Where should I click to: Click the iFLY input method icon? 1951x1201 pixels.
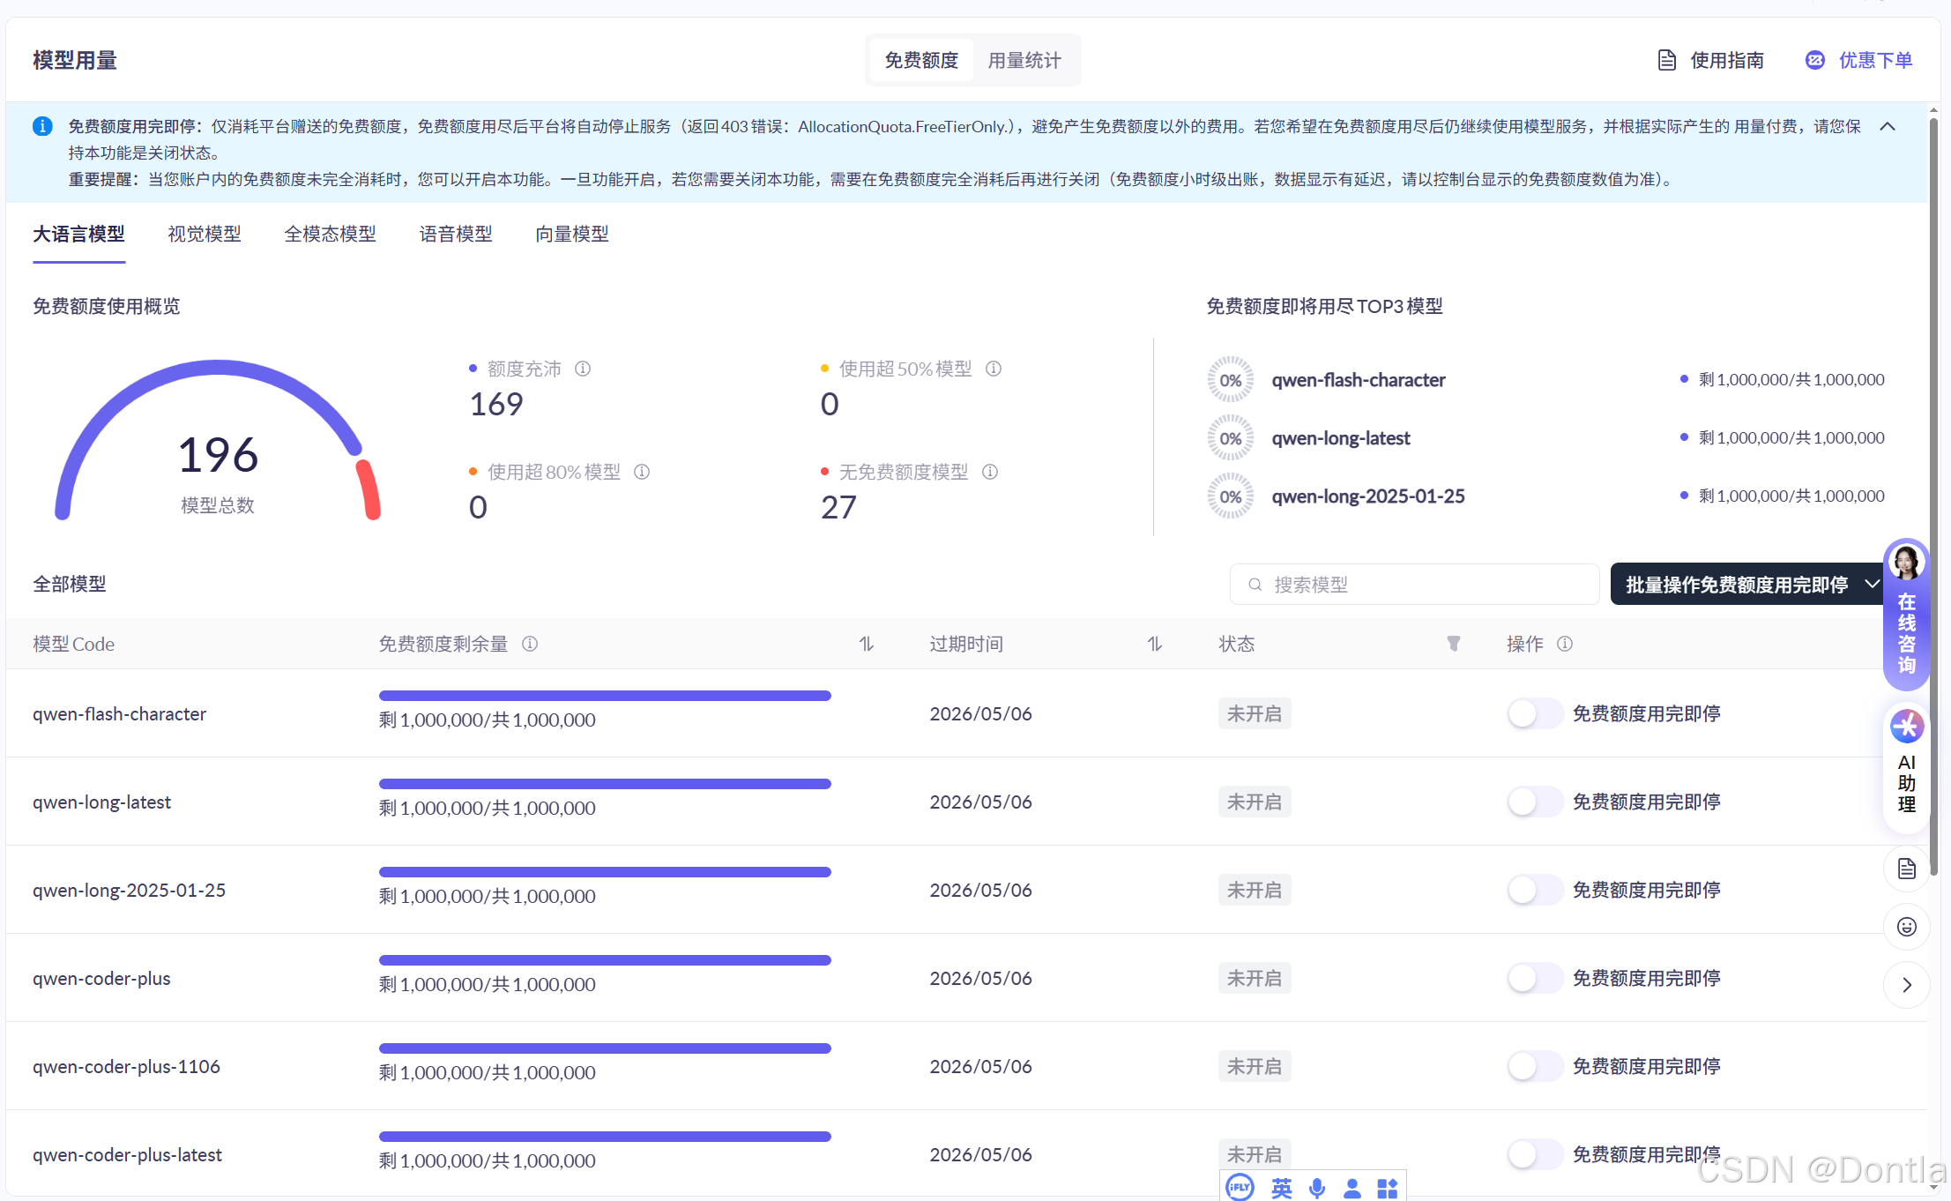(1240, 1188)
